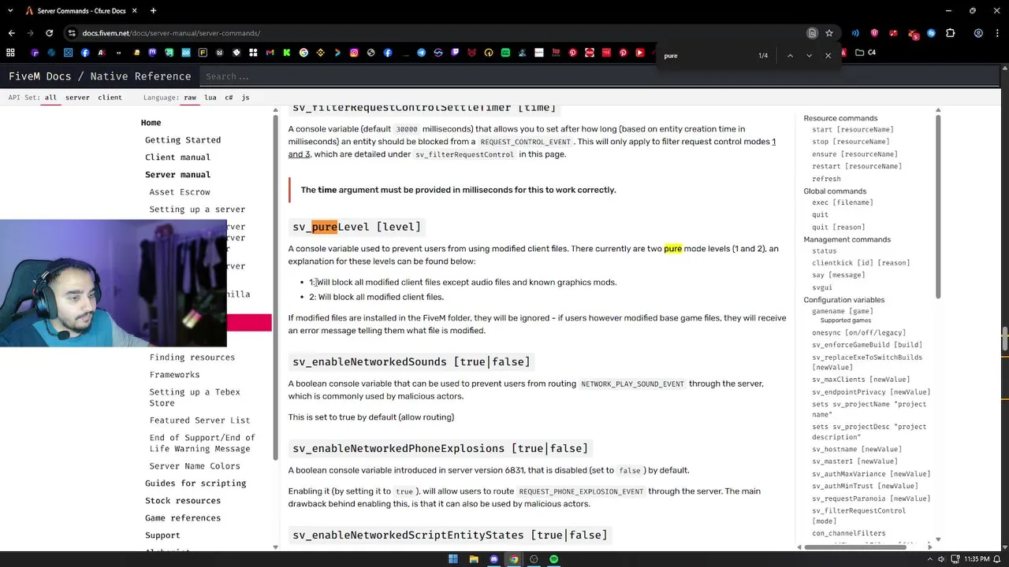
Task: Go back with the browser back arrow
Action: pyautogui.click(x=11, y=33)
